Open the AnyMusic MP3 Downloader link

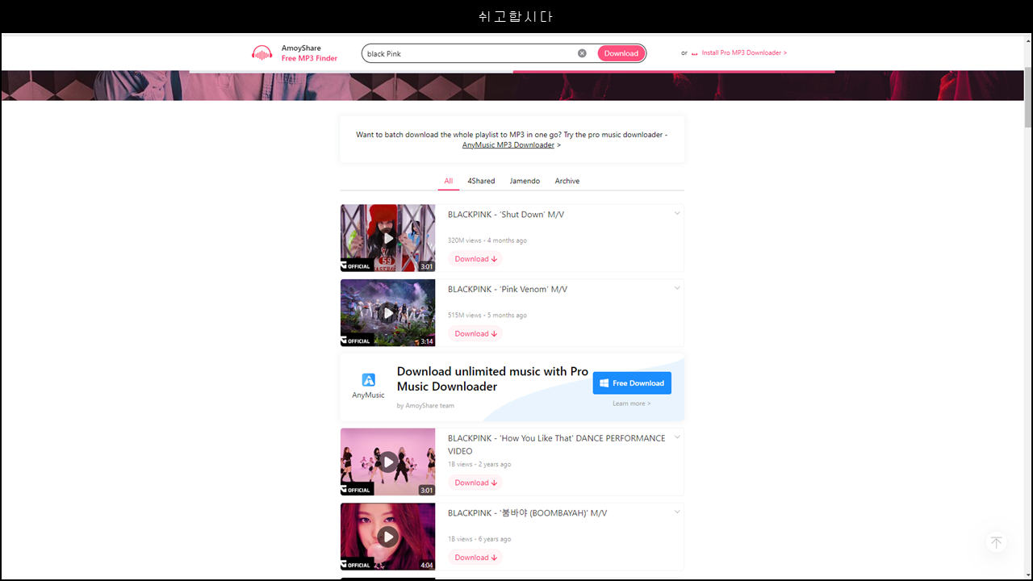[508, 145]
